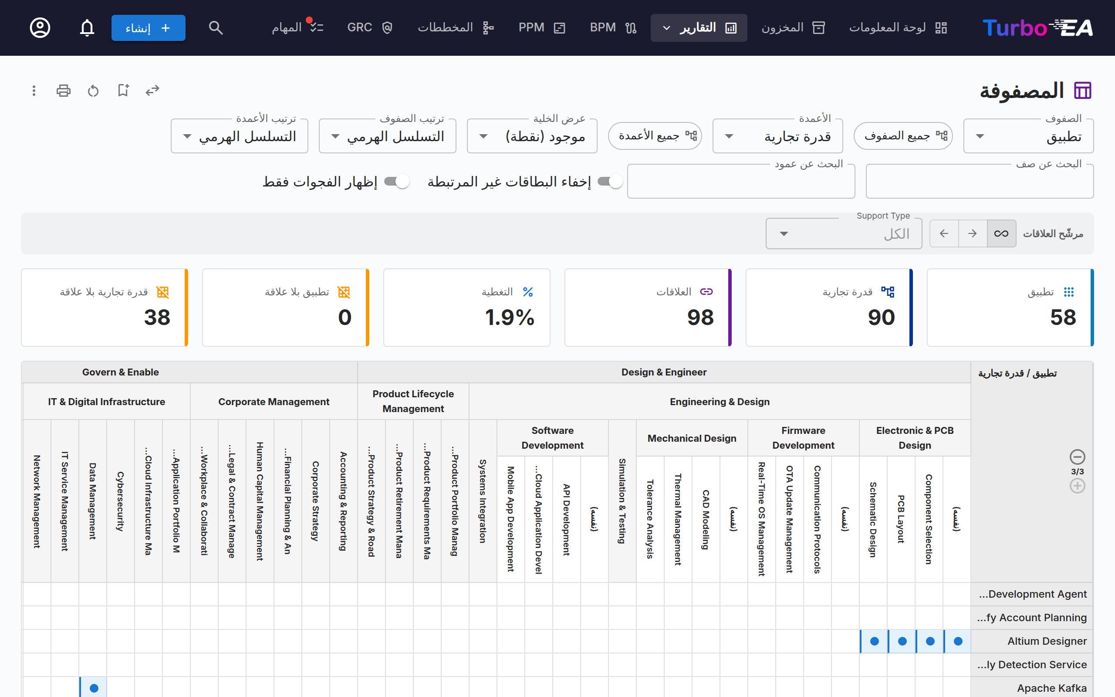The image size is (1115, 697).
Task: Click the Turbo EA logo
Action: pyautogui.click(x=1037, y=27)
